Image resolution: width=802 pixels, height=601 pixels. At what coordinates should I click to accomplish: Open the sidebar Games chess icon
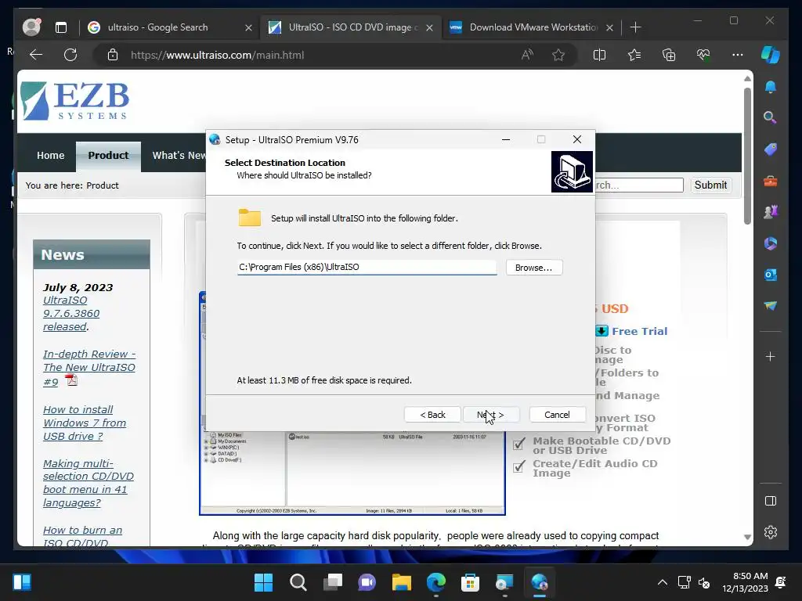click(x=771, y=211)
